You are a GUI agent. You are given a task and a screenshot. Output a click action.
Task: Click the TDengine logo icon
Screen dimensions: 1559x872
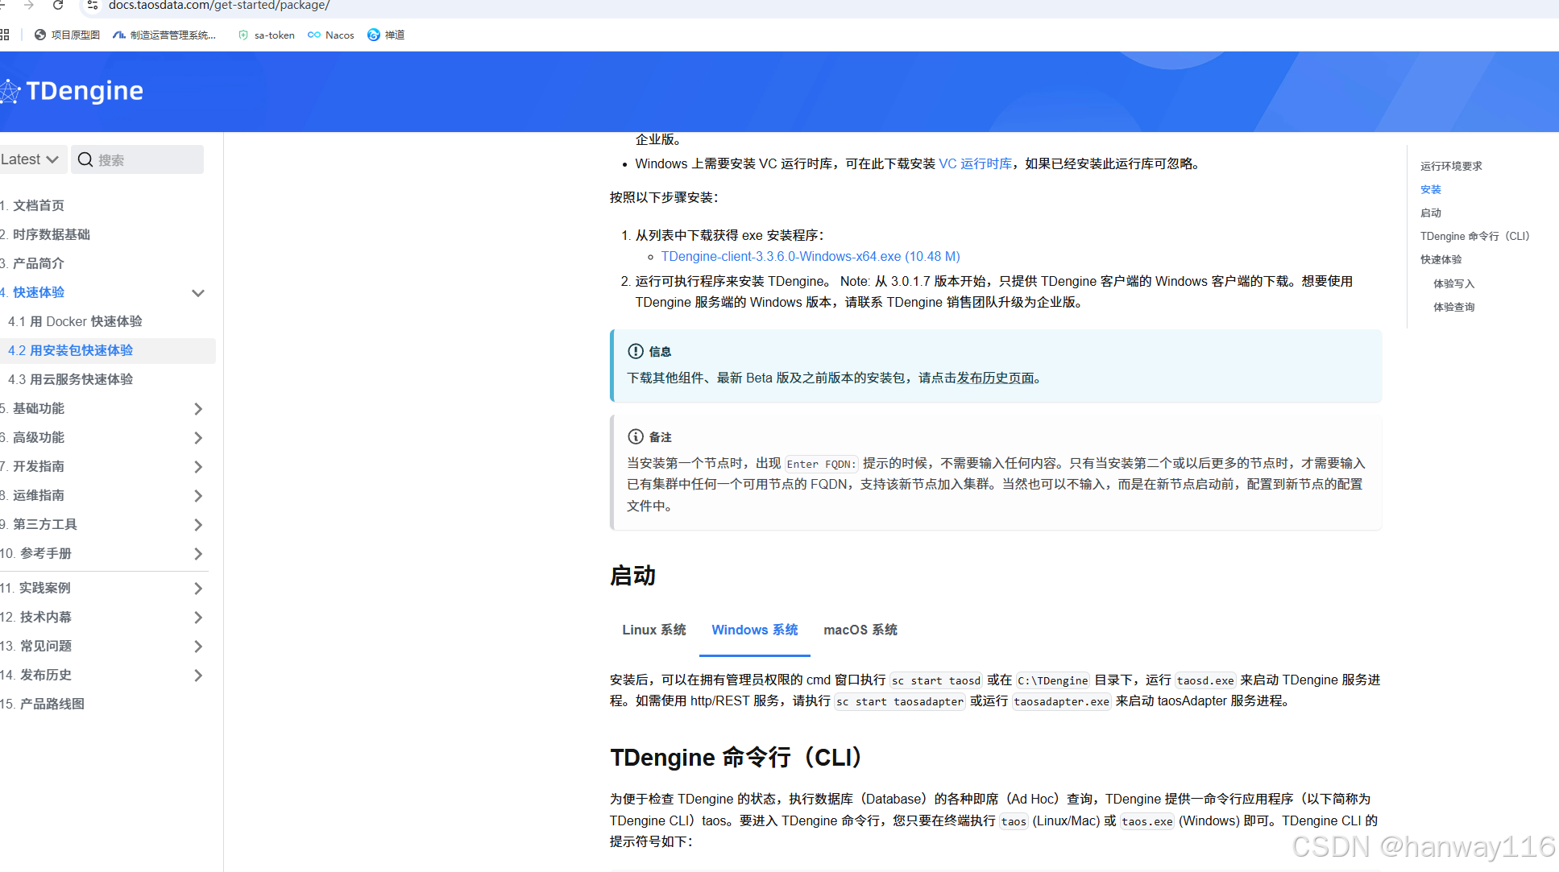coord(10,91)
